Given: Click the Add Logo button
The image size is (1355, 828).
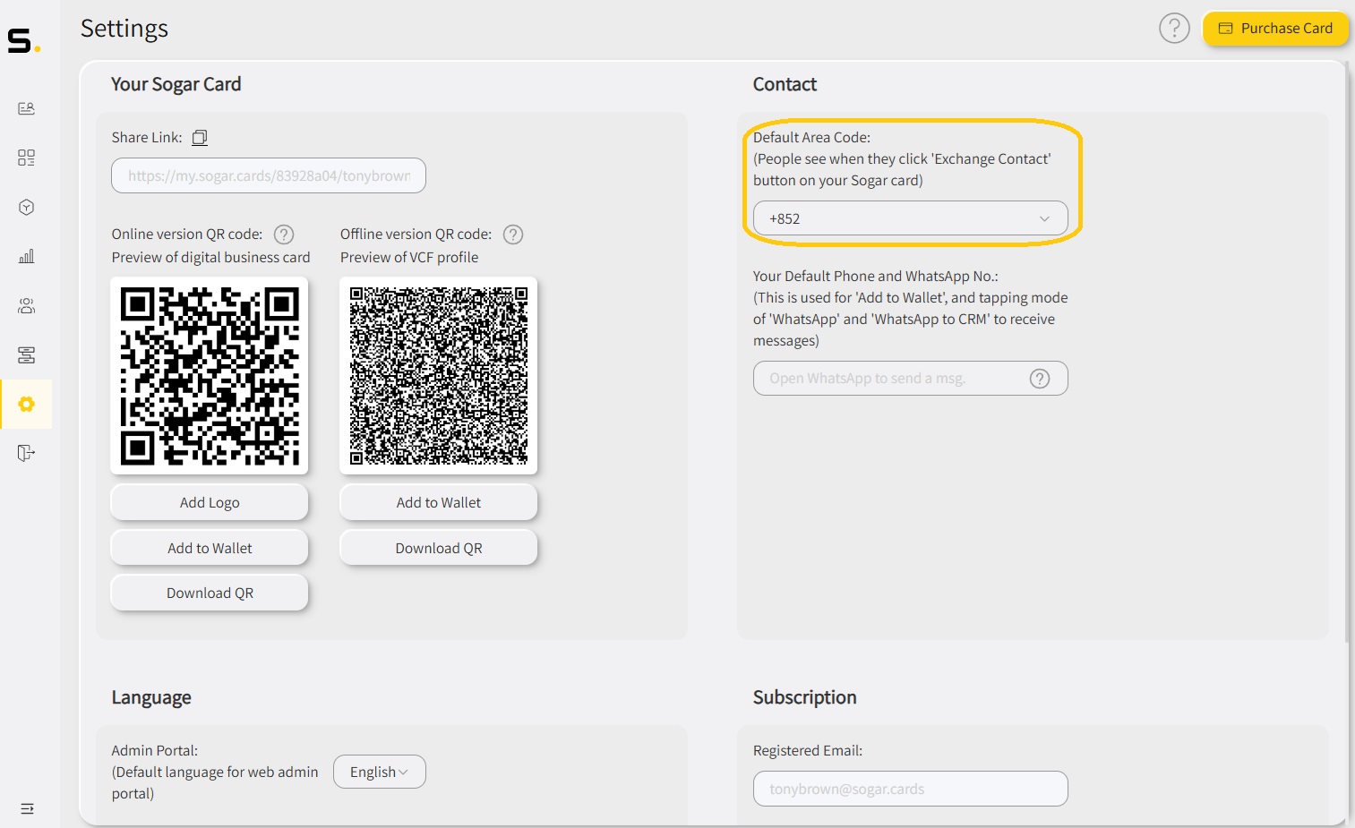Looking at the screenshot, I should 210,502.
